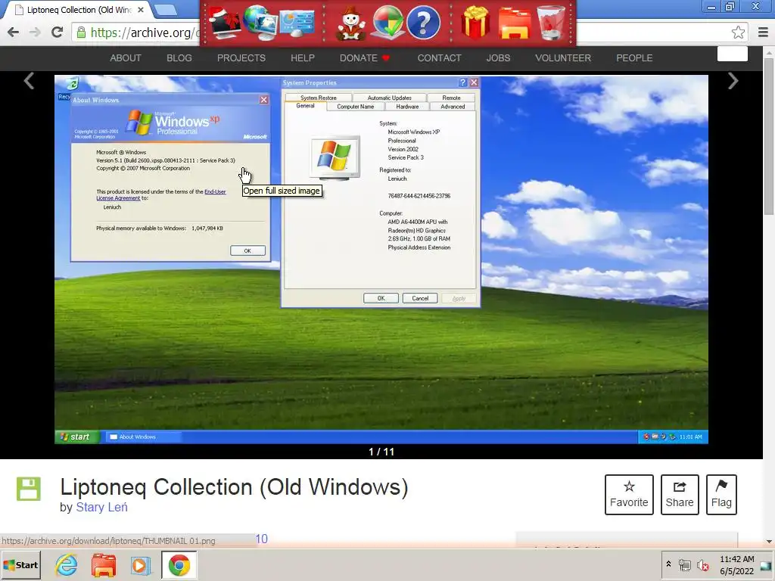Click recycle bin icon in red toolbar
The image size is (775, 581).
[x=551, y=23]
